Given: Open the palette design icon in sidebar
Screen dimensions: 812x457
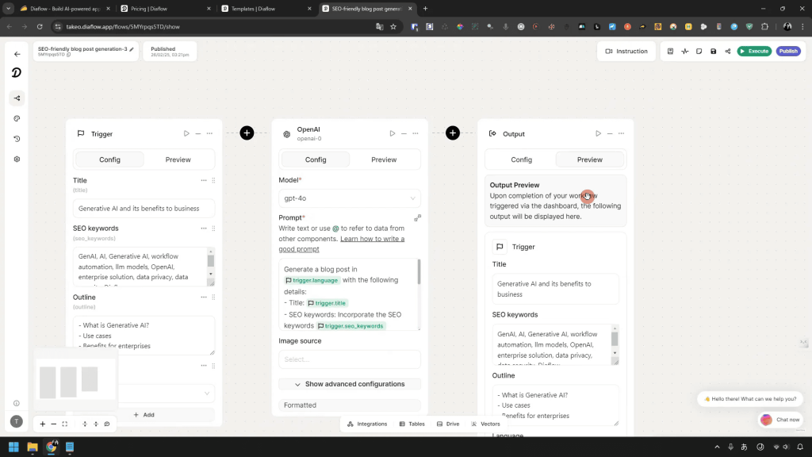Looking at the screenshot, I should [17, 119].
